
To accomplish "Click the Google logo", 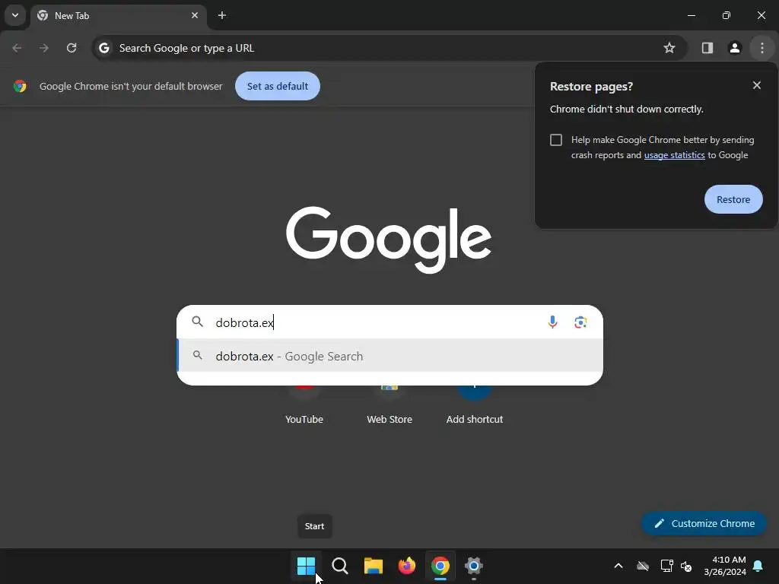I will tap(389, 240).
